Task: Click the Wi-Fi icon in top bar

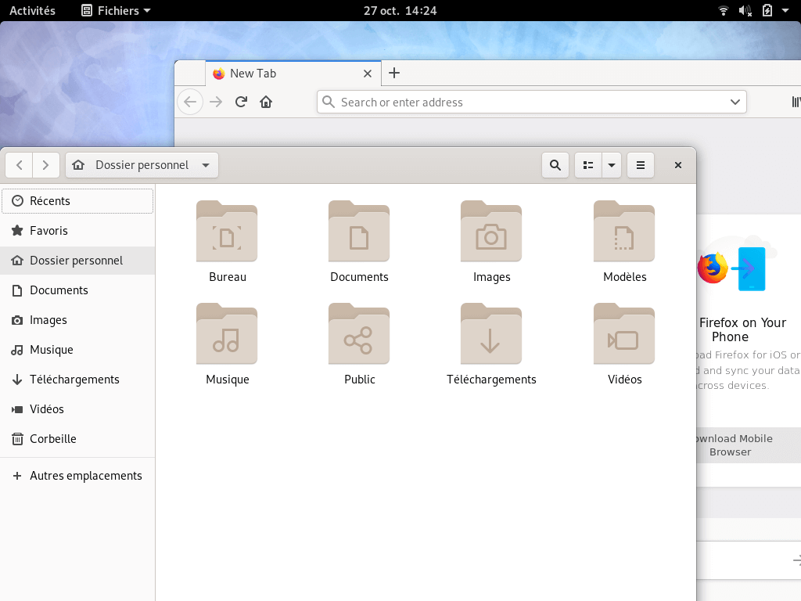Action: 724,11
